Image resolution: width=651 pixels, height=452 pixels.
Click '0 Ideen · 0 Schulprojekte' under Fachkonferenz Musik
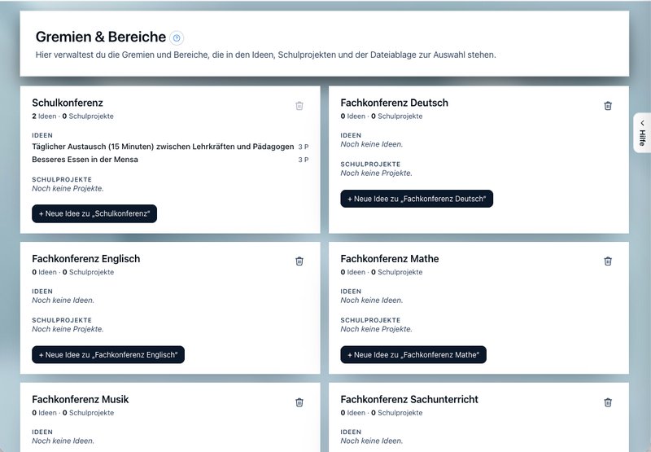[x=72, y=413]
